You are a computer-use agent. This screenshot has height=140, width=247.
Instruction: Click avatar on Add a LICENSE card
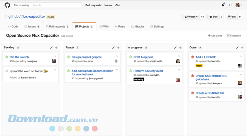(x=240, y=66)
